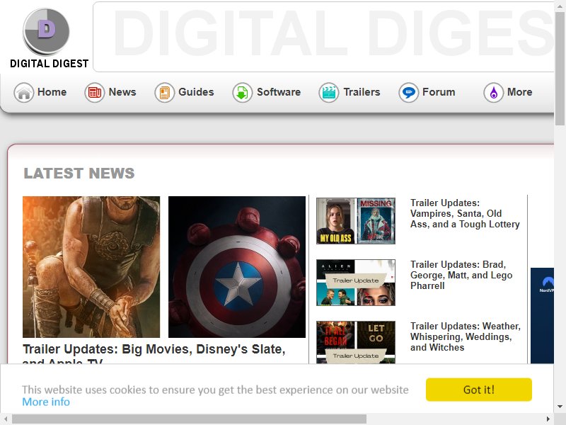
Task: Accept cookies with Got it! button
Action: pos(479,390)
